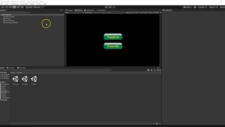
Task: Select the Rect tool in toolbar
Action: coord(14,7)
